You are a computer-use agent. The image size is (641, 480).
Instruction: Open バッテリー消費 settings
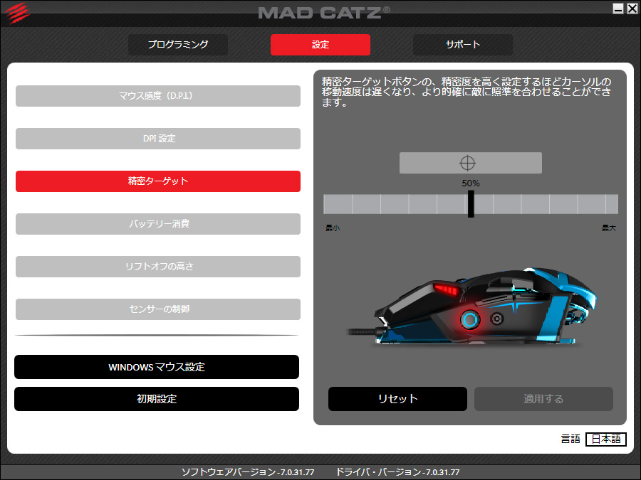(x=158, y=224)
